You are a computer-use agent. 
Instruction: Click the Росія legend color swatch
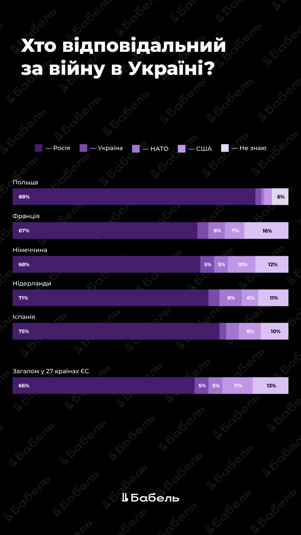point(38,148)
